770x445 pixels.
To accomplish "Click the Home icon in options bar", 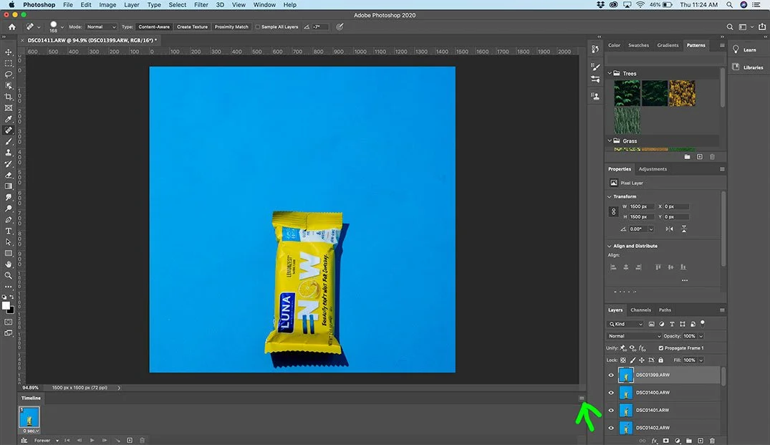I will (11, 27).
